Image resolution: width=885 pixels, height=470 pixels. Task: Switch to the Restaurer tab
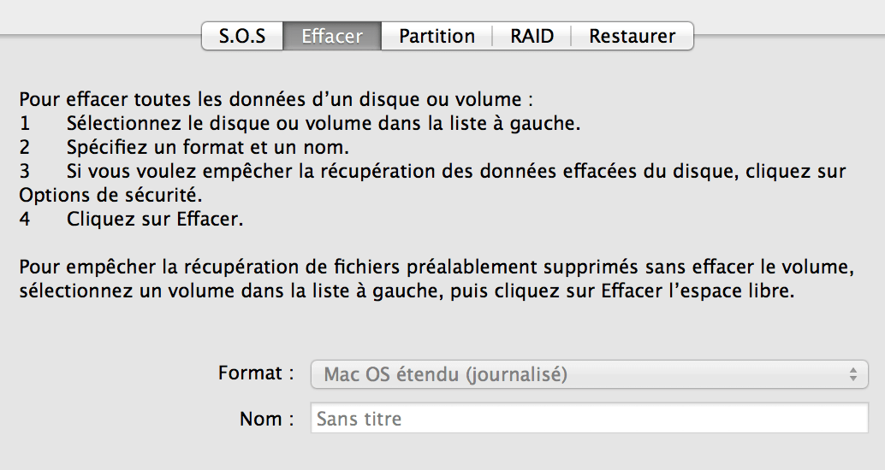[633, 36]
